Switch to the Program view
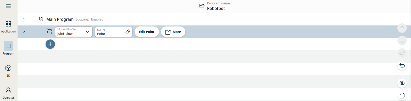 click(8, 49)
